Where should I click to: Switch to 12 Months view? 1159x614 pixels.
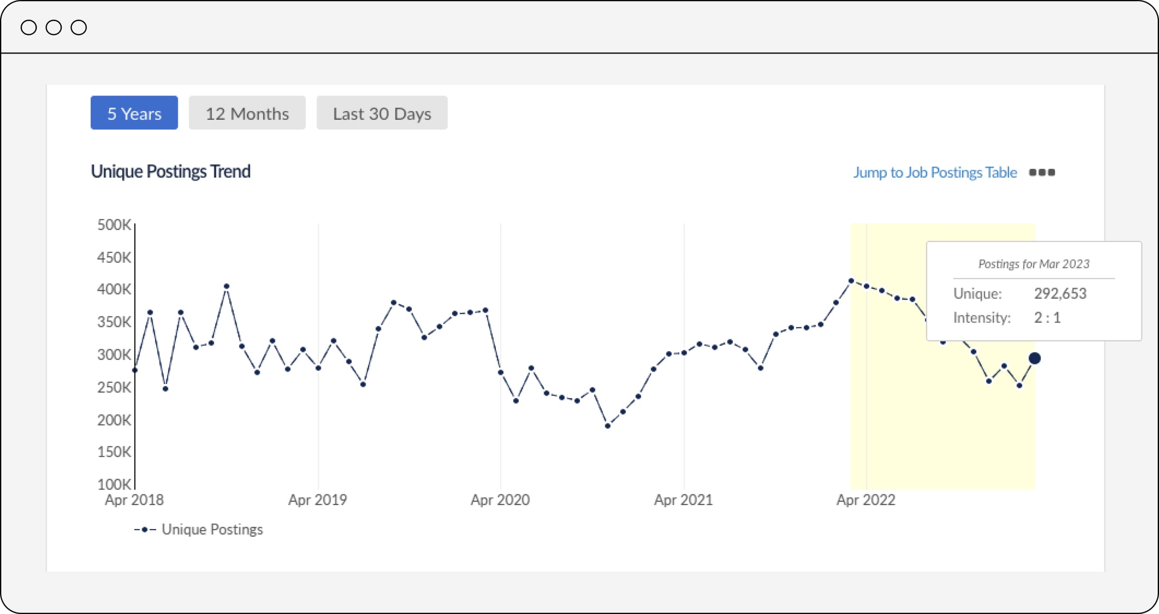click(247, 114)
